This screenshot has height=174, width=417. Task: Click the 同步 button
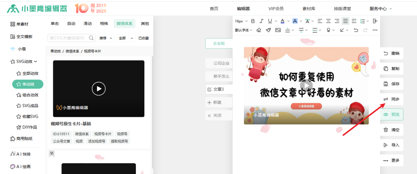point(392,100)
